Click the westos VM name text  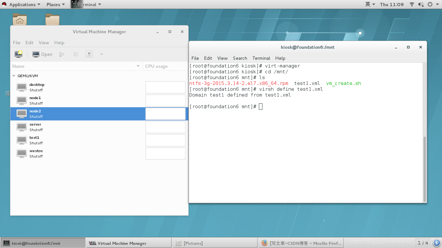tap(36, 151)
